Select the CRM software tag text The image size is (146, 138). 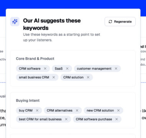(30, 69)
